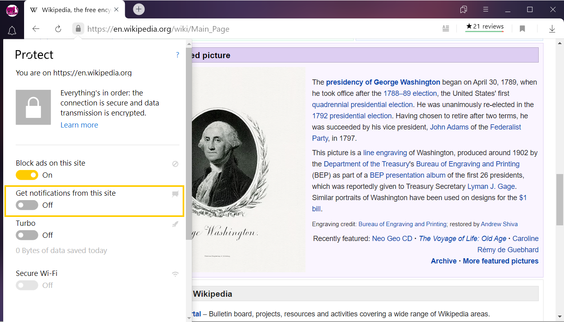The height and width of the screenshot is (322, 564).
Task: Open the notifications bell in the sidebar
Action: [x=12, y=31]
